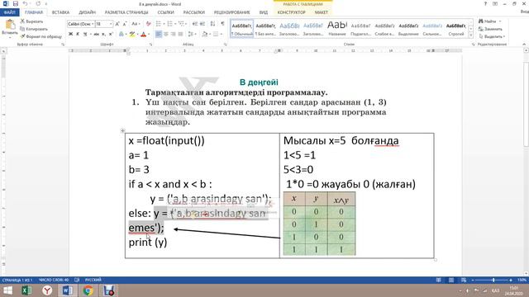Open font color dropdown arrow

pos(149,35)
